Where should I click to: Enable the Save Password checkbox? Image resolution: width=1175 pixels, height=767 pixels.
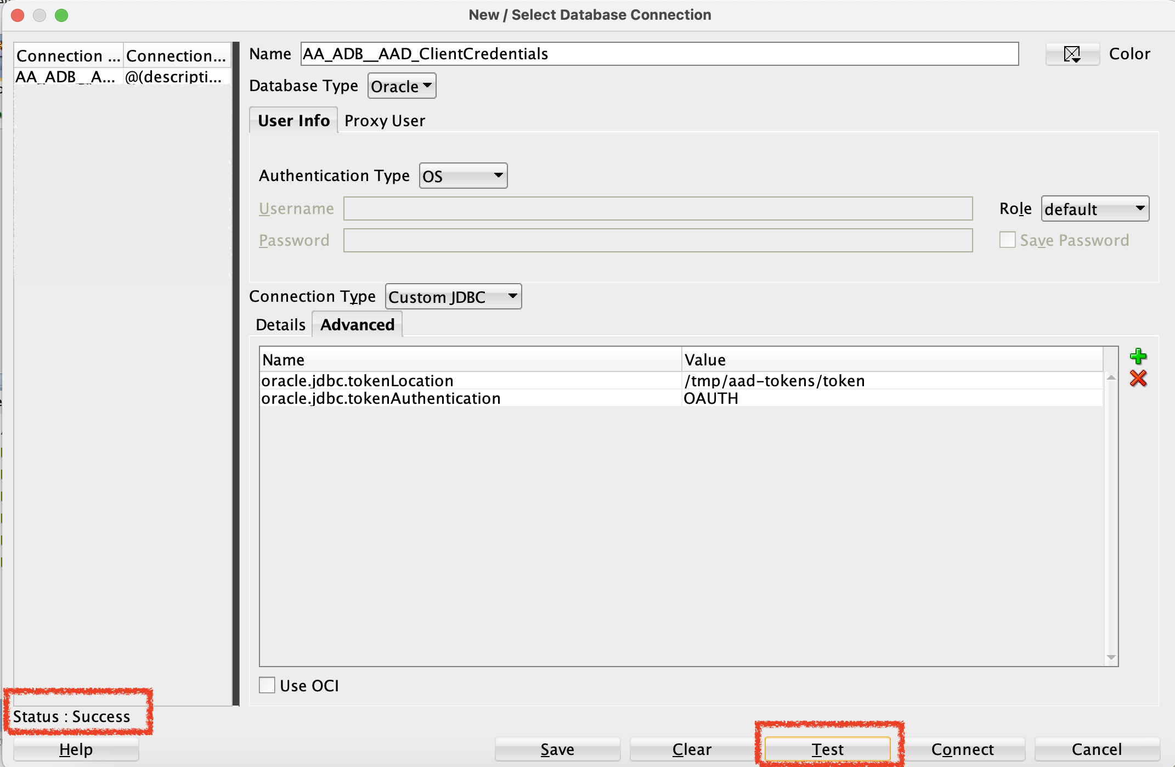(x=1007, y=240)
